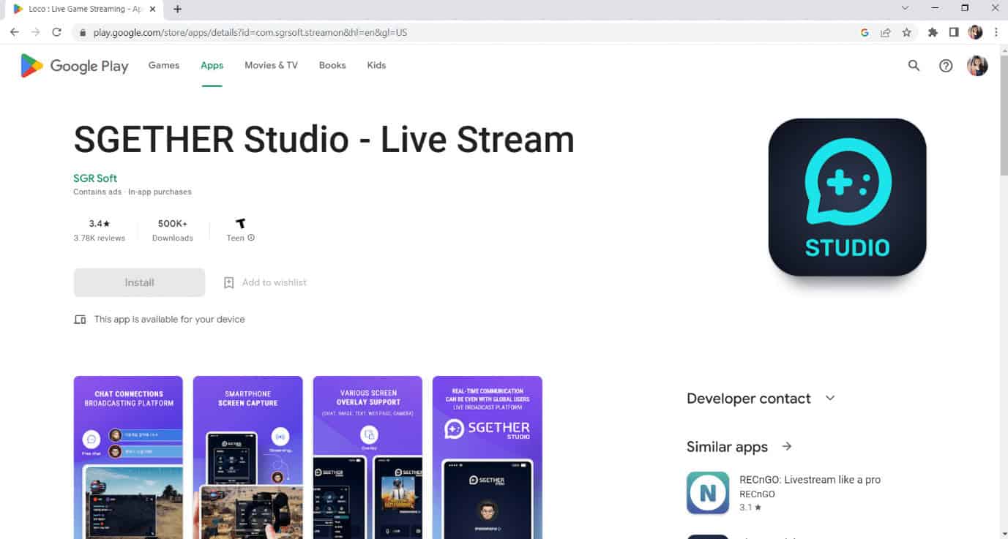Open Google Play search
The height and width of the screenshot is (539, 1008).
click(x=914, y=65)
